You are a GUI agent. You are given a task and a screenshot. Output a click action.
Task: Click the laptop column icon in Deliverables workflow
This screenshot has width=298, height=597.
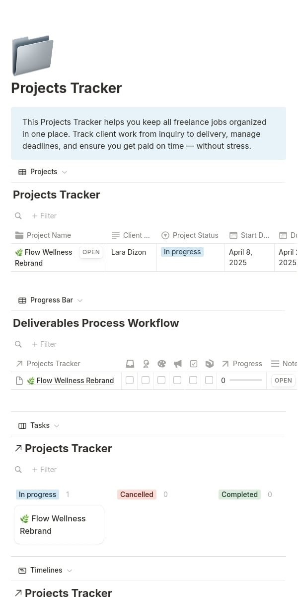[x=130, y=363]
